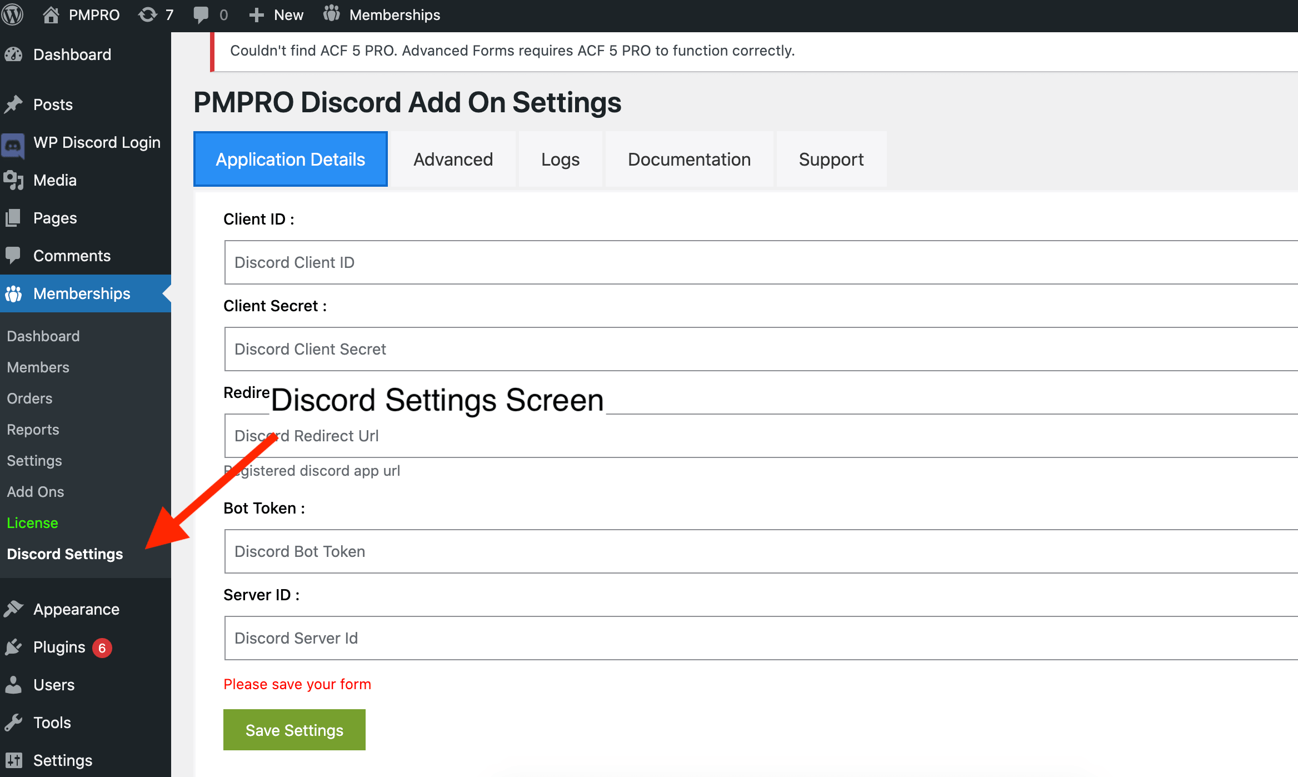Screen dimensions: 1298x777
Task: Switch to the Advanced tab
Action: (452, 158)
